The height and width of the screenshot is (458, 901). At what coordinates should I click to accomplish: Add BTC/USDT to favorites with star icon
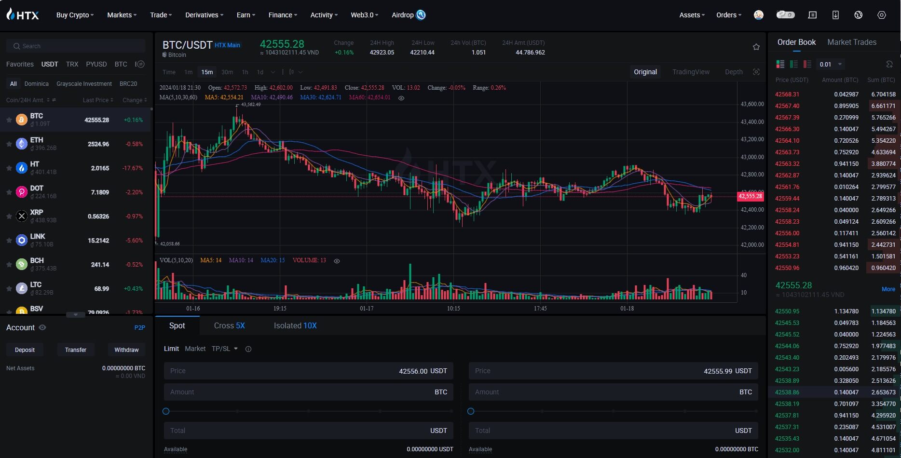756,47
